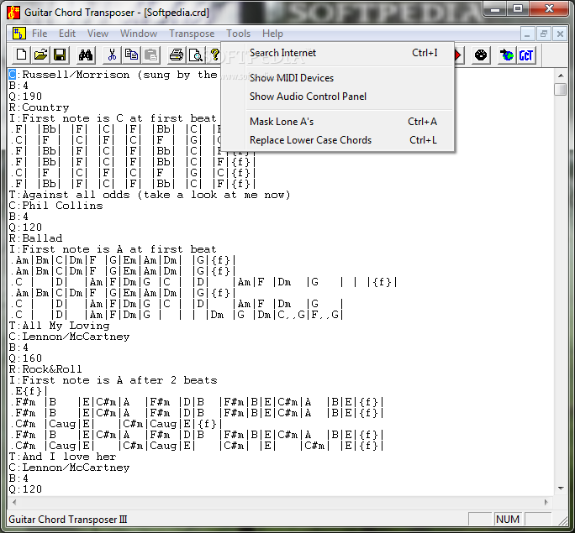Click the document icon left of File menu
This screenshot has width=575, height=533.
point(18,34)
